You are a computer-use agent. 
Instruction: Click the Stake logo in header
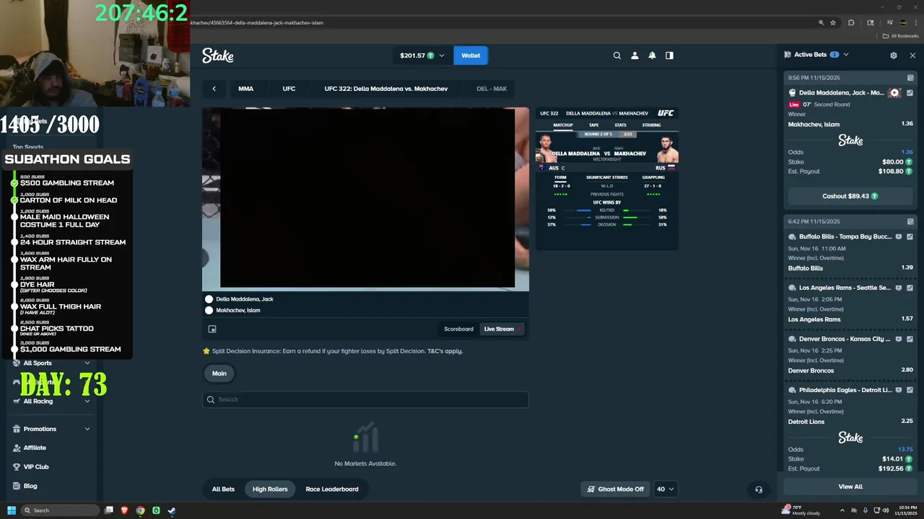[x=217, y=56]
